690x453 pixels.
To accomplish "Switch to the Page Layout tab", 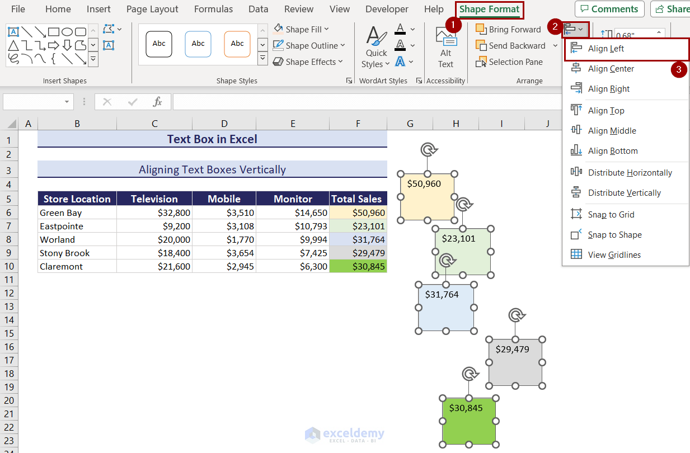I will (152, 9).
